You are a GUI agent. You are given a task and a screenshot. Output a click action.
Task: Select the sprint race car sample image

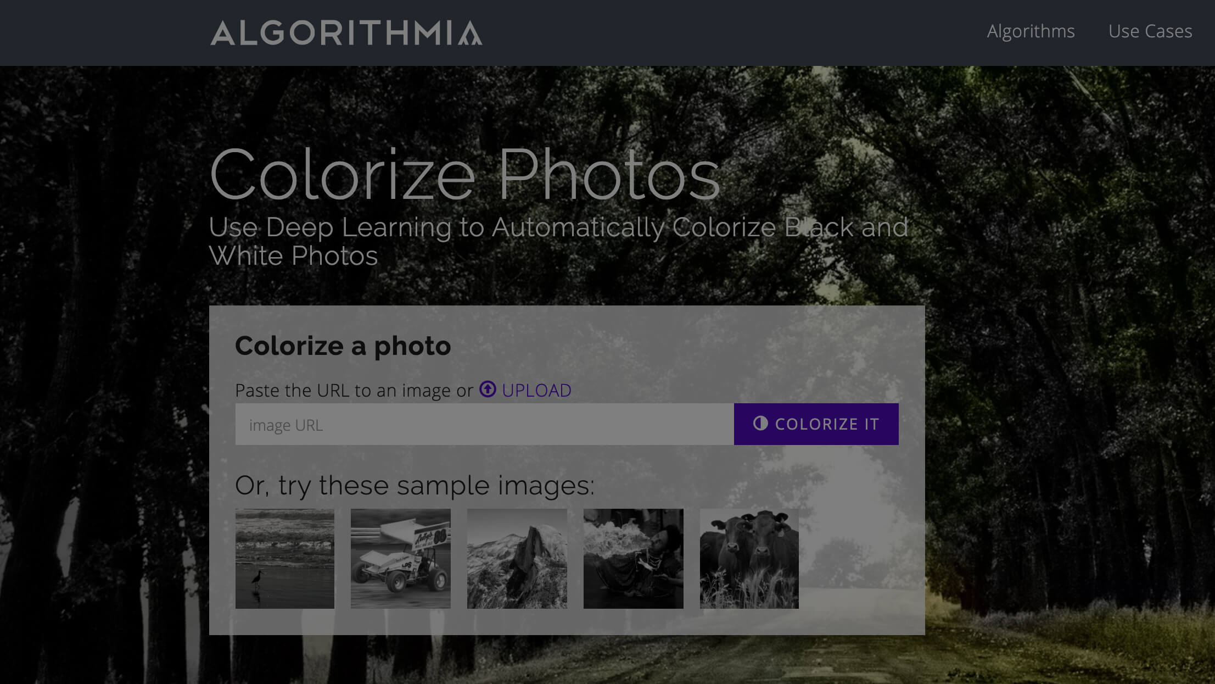tap(400, 558)
